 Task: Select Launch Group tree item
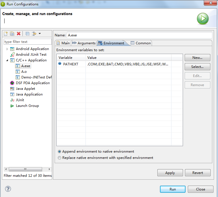tap(24, 106)
